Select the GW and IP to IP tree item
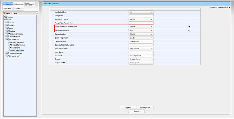This screenshot has width=234, height=119. click(x=14, y=56)
